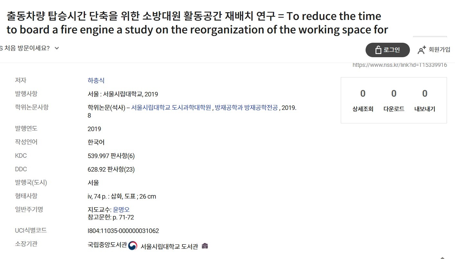
Task: Collapse the first-visit guide dropdown
Action: (x=57, y=48)
